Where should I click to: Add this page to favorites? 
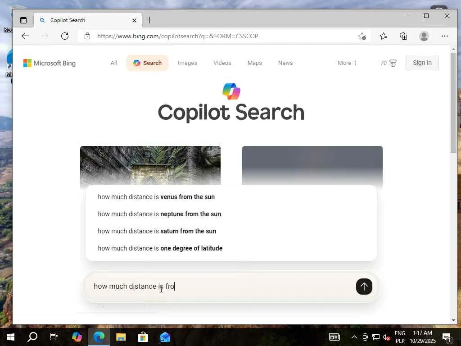362,36
